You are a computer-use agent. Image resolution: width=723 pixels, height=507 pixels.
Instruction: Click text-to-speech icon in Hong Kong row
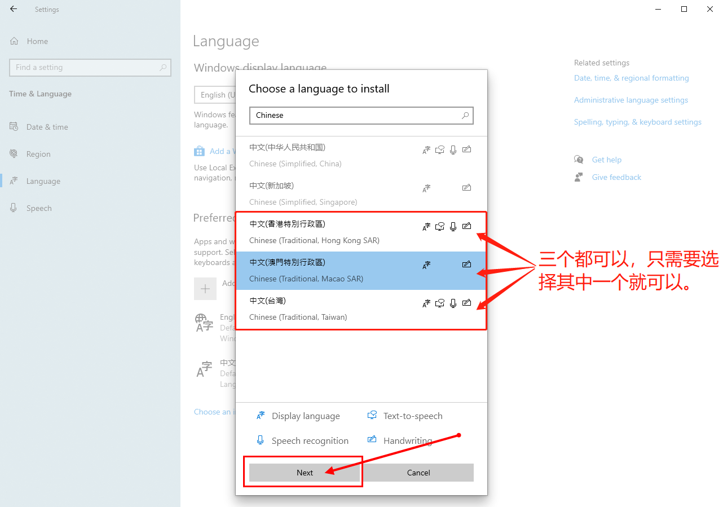(440, 227)
